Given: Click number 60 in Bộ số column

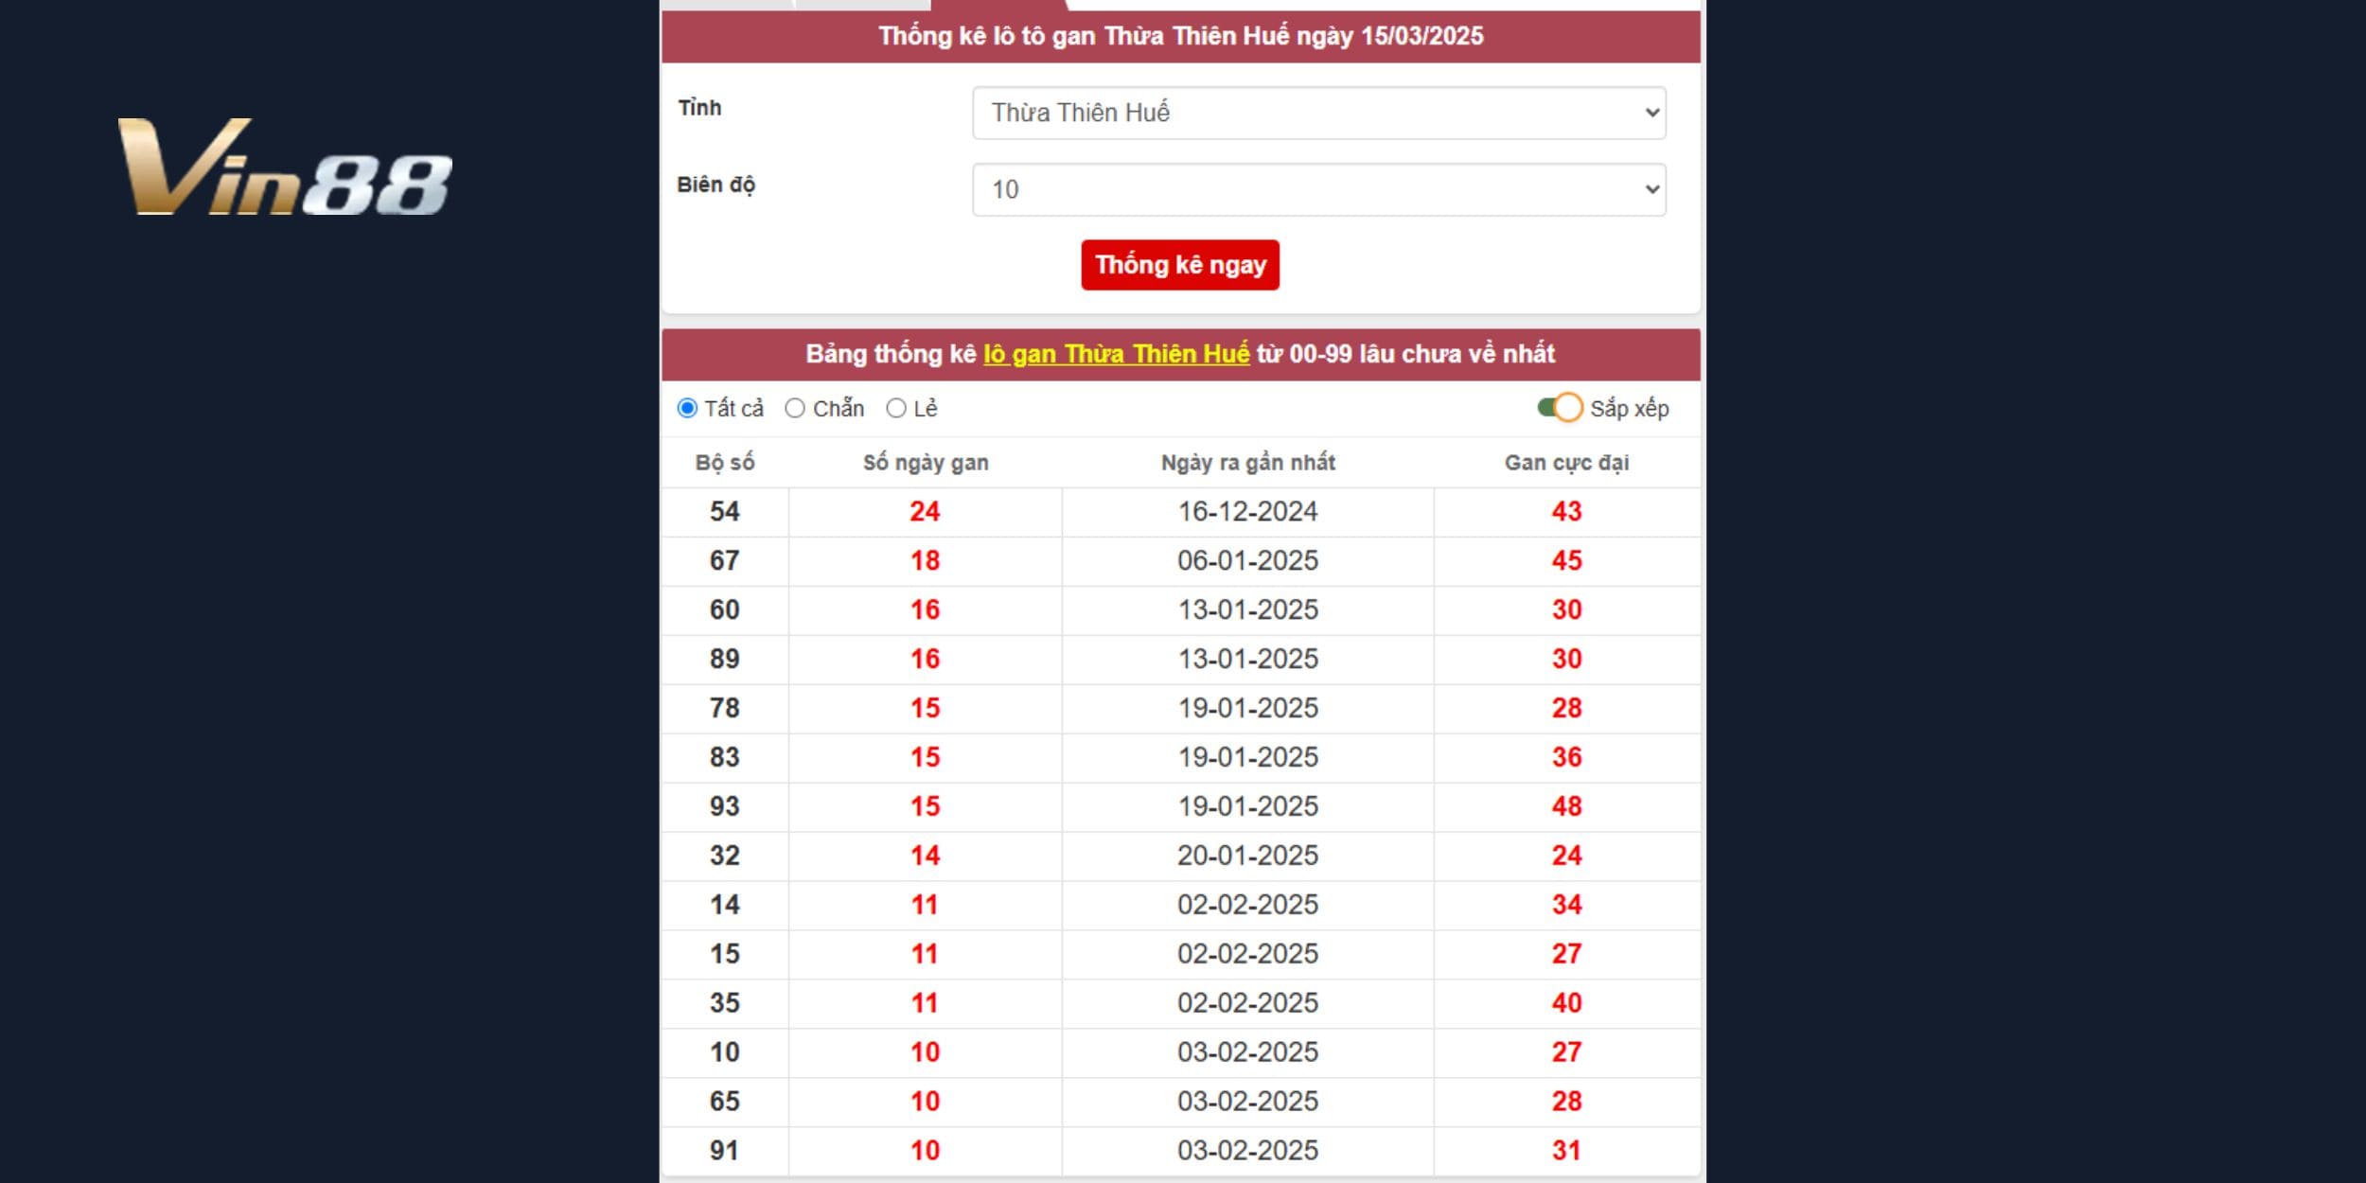Looking at the screenshot, I should point(725,610).
